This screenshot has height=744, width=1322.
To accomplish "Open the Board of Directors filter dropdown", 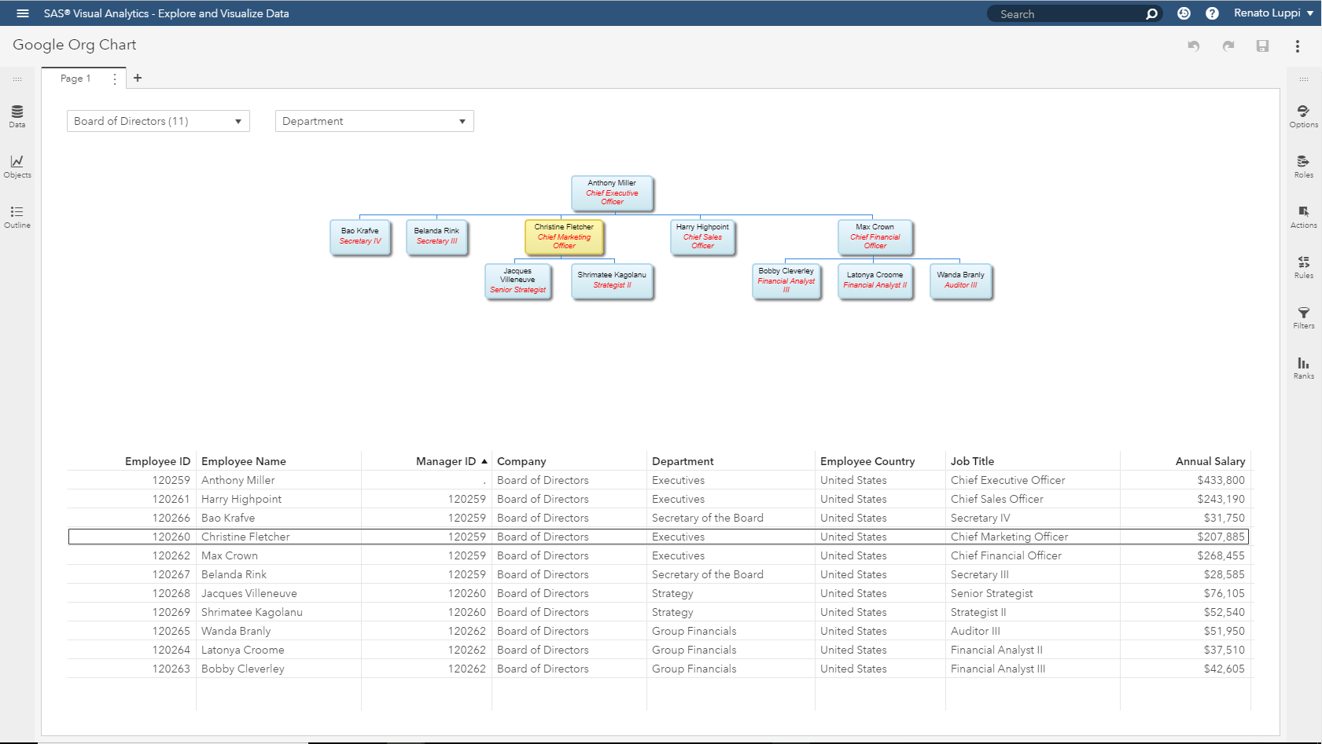I will 238,120.
